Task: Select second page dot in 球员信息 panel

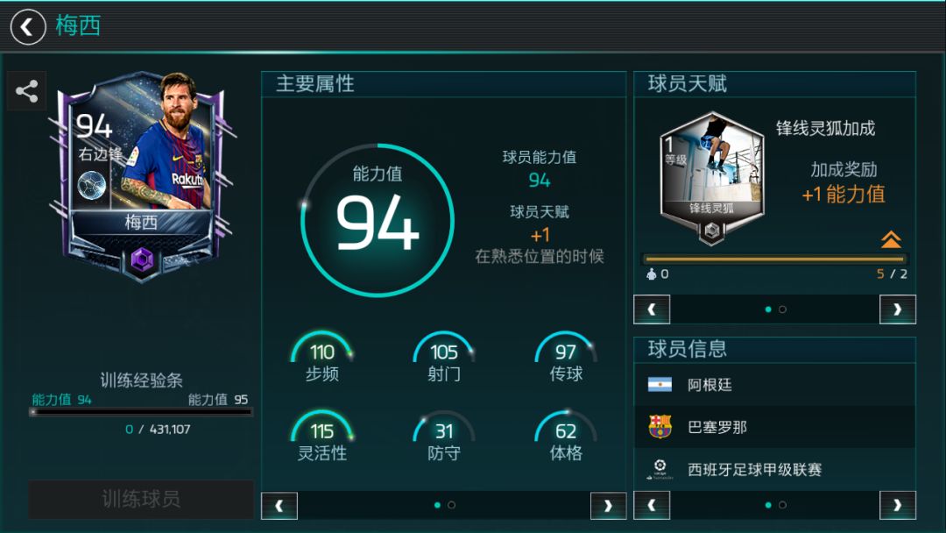Action: tap(782, 505)
